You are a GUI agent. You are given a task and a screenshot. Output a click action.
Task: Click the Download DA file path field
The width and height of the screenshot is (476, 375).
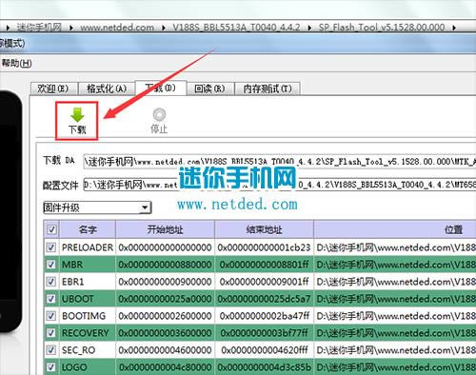[x=279, y=162]
